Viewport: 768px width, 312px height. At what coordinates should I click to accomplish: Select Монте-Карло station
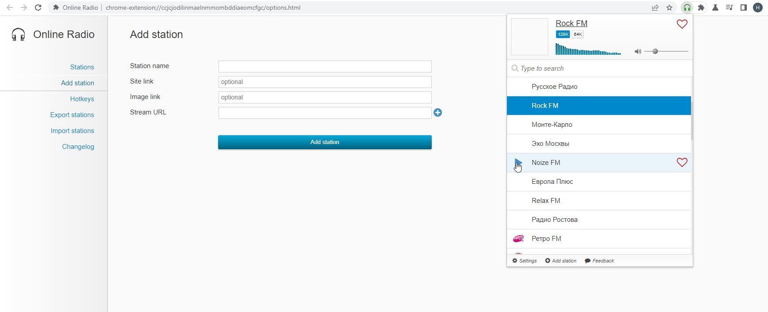click(x=599, y=125)
